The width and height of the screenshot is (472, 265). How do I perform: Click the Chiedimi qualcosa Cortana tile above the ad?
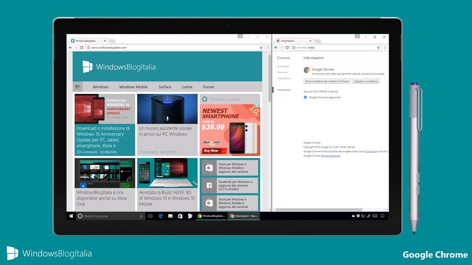(230, 99)
